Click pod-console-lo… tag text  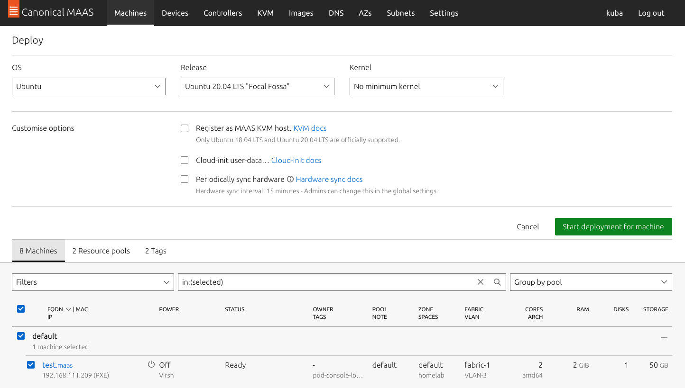point(338,375)
